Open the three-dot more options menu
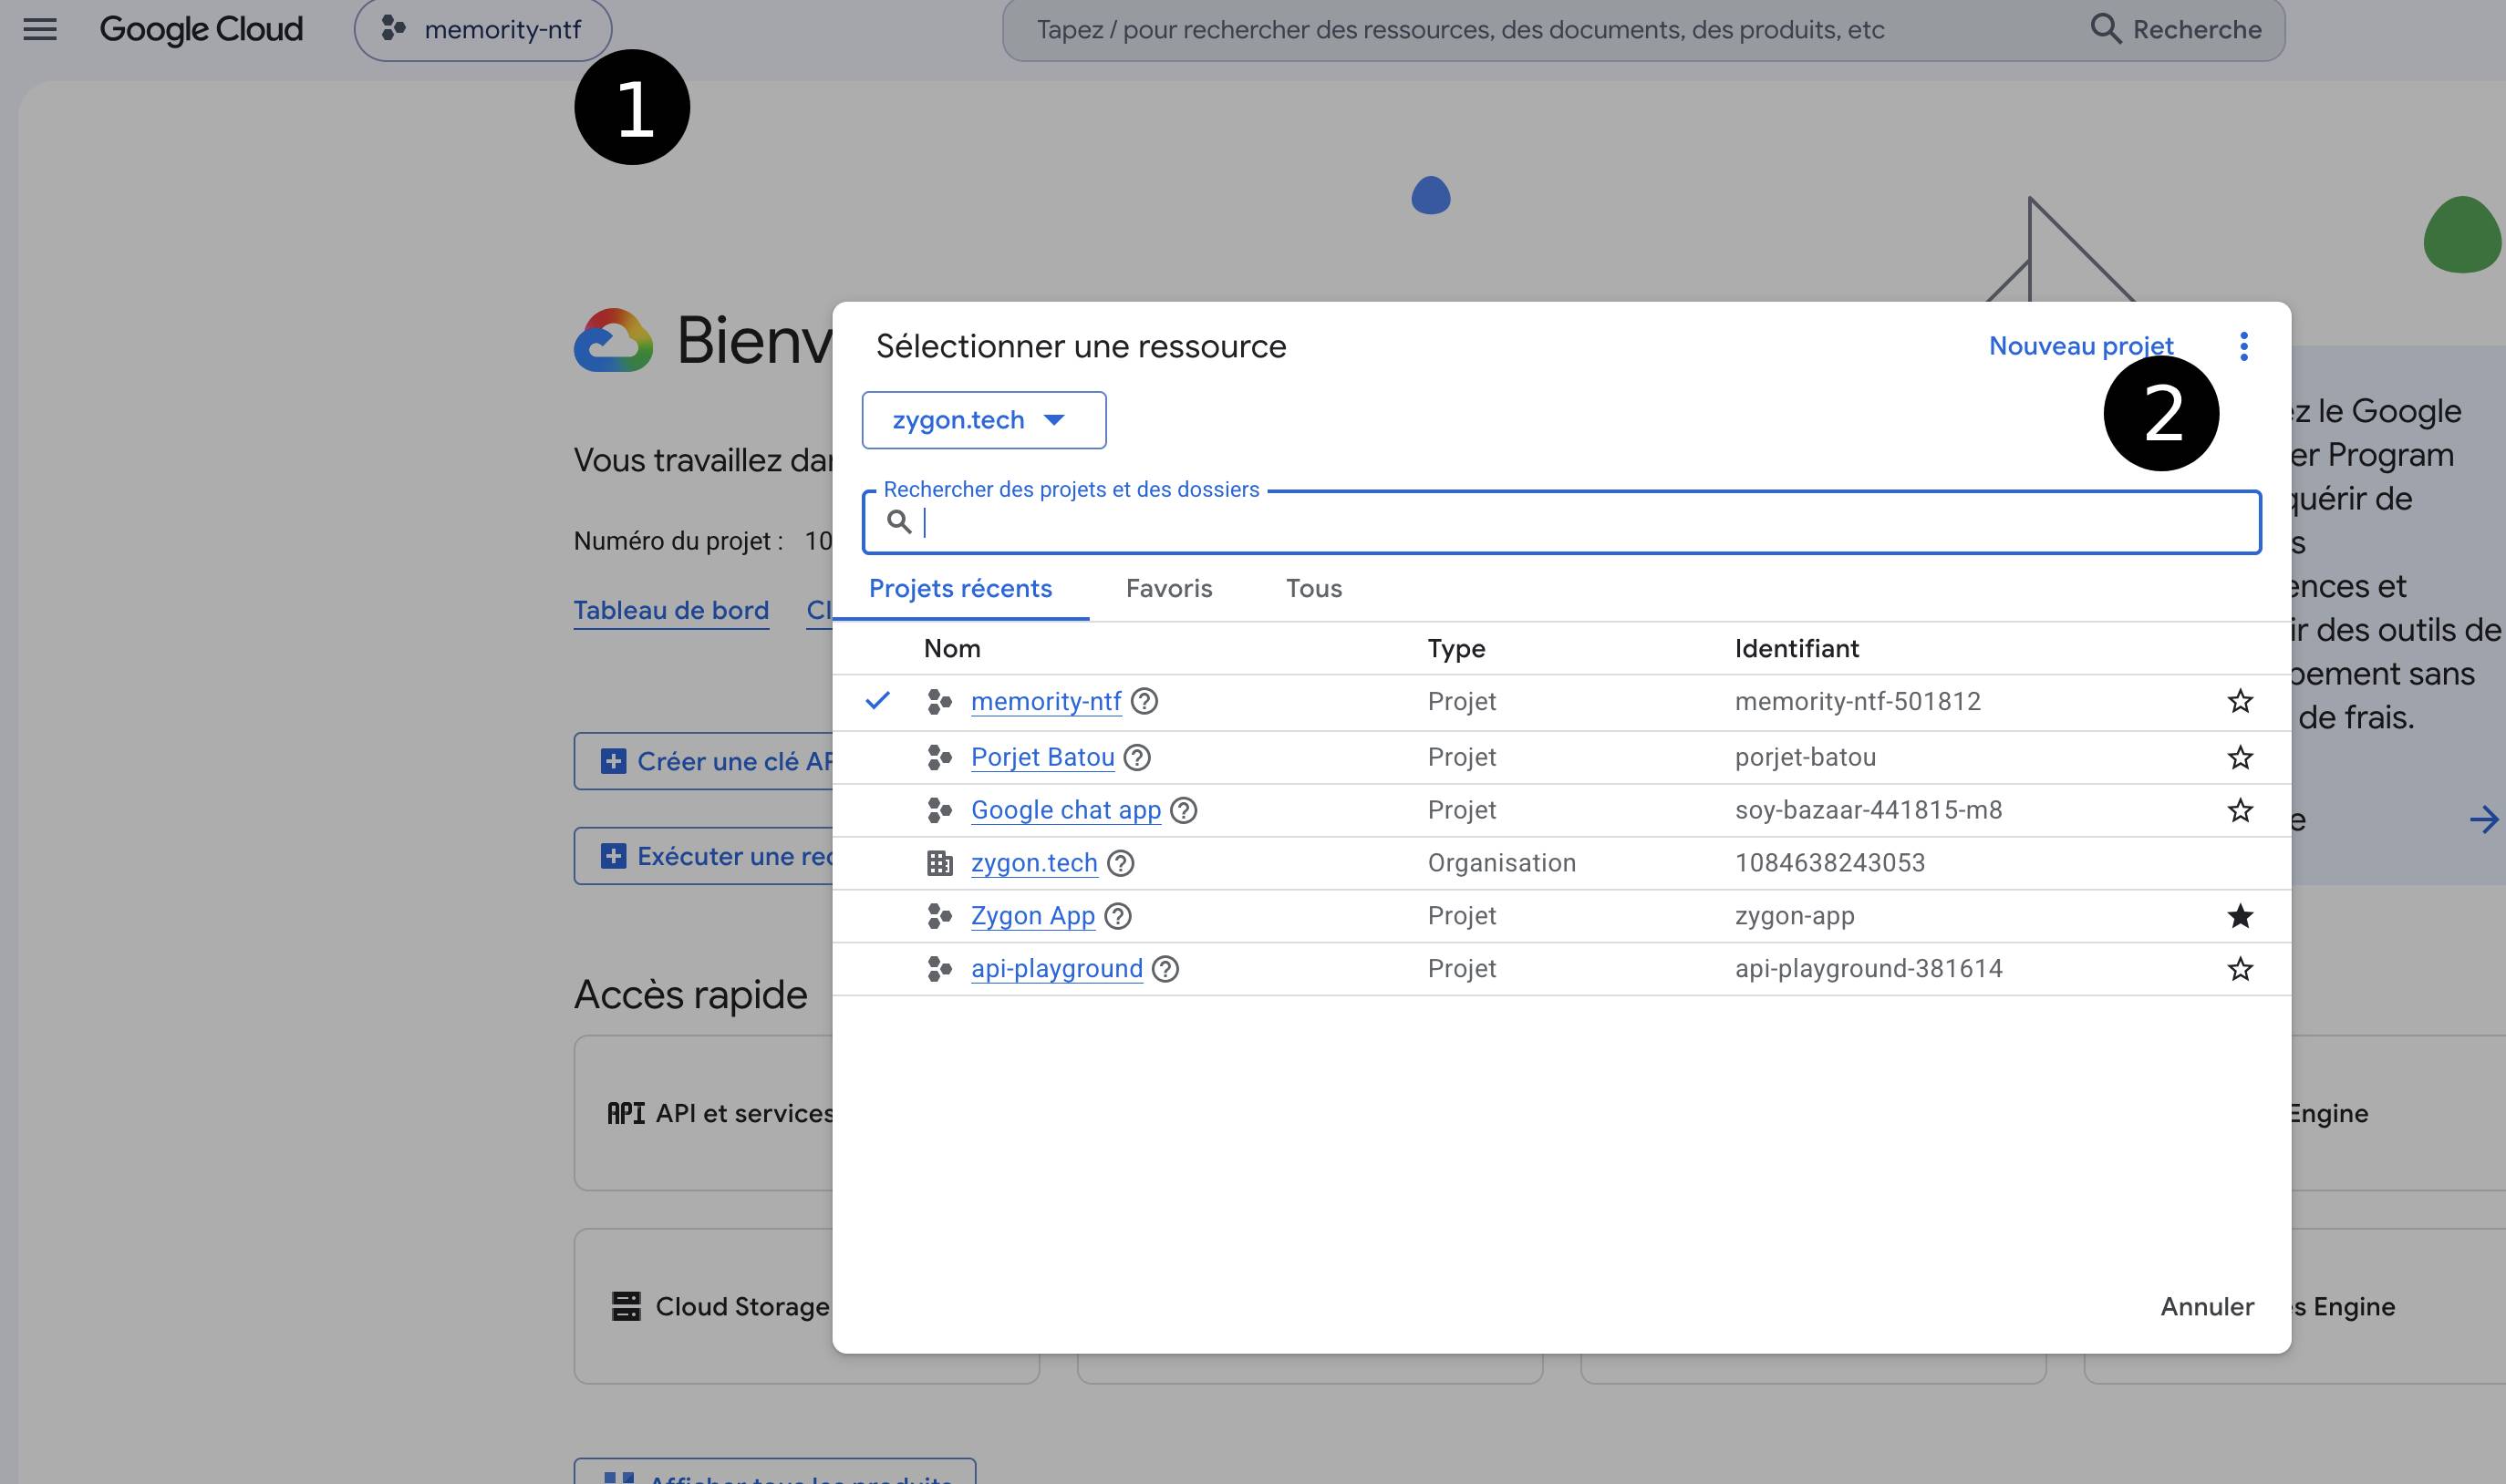This screenshot has height=1484, width=2506. [2244, 346]
